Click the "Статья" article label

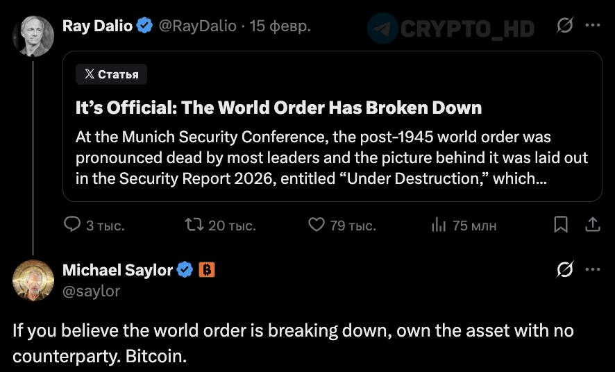click(111, 74)
